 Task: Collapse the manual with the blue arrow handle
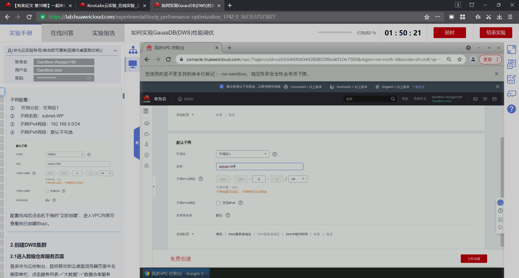pyautogui.click(x=137, y=143)
